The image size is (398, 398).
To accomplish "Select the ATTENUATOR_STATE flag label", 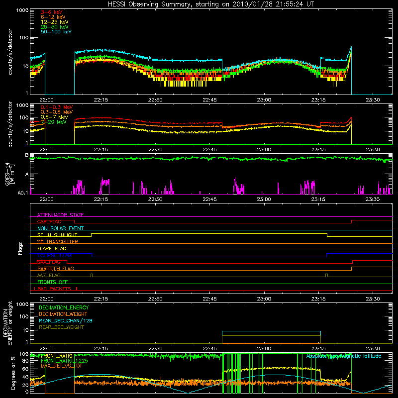I will 60,215.
